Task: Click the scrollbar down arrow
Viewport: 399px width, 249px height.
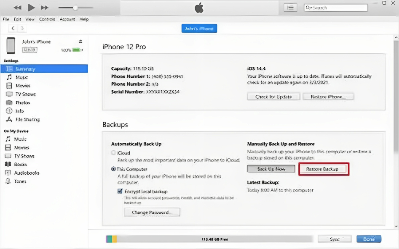Action: [x=396, y=226]
